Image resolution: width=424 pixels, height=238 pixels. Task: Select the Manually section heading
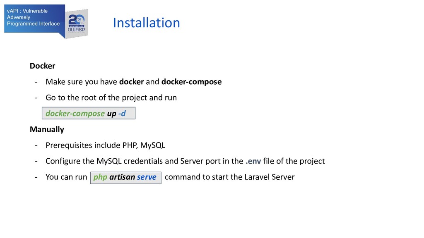(x=47, y=129)
